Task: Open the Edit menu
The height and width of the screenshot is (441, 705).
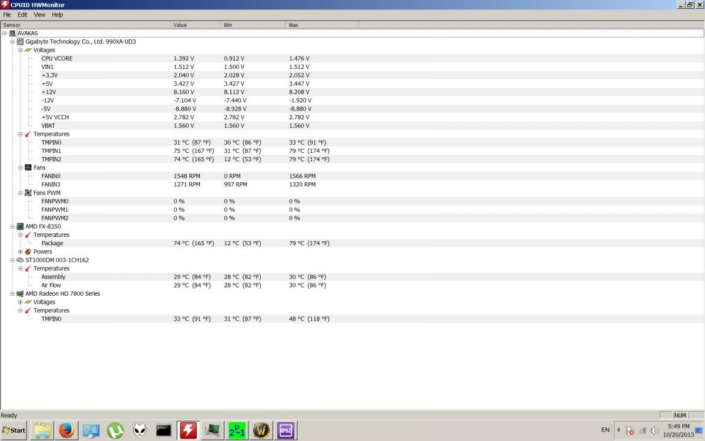Action: [22, 15]
